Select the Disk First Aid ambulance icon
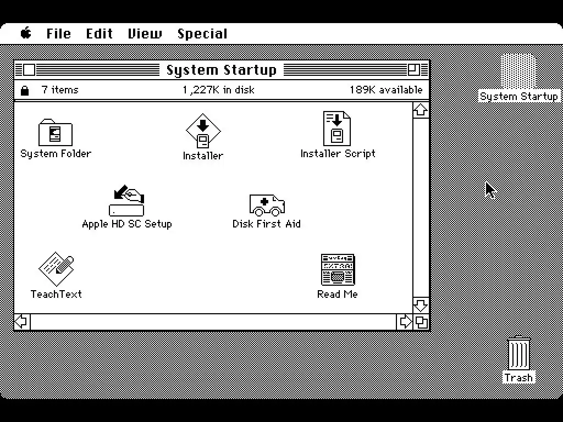Screen dimensions: 563x422 [267, 206]
